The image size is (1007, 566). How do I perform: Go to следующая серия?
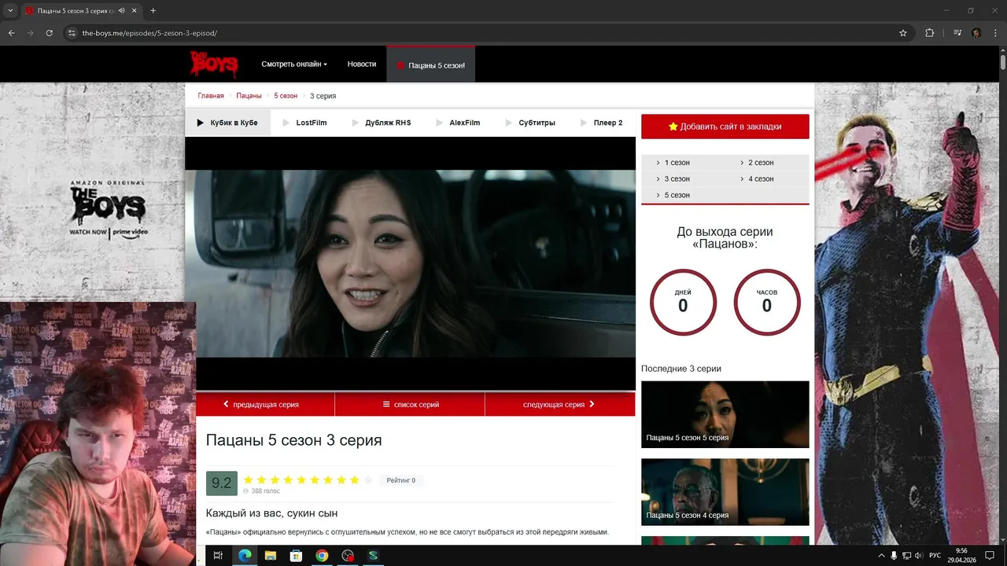[x=559, y=404]
